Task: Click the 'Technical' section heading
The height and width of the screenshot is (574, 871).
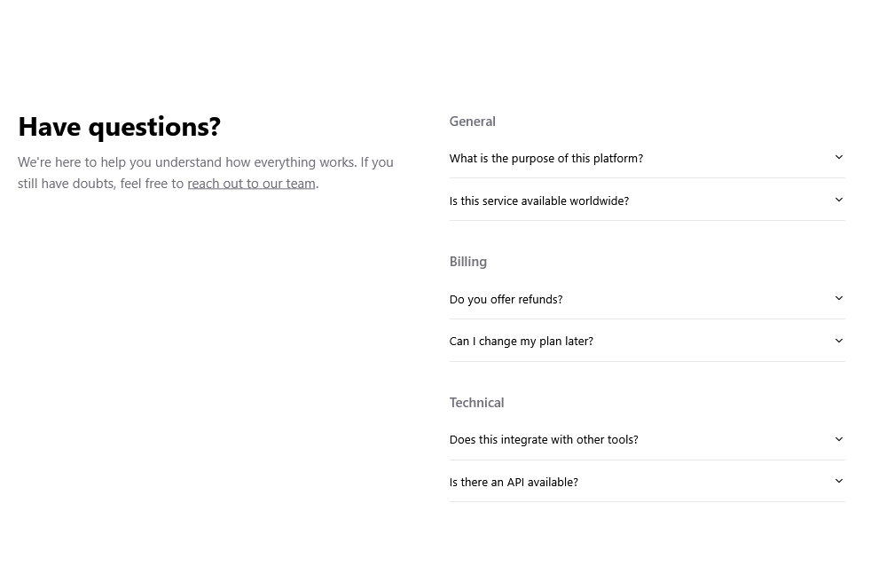Action: coord(476,402)
